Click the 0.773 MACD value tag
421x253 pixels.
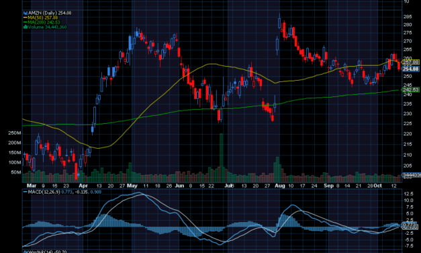[x=410, y=224]
